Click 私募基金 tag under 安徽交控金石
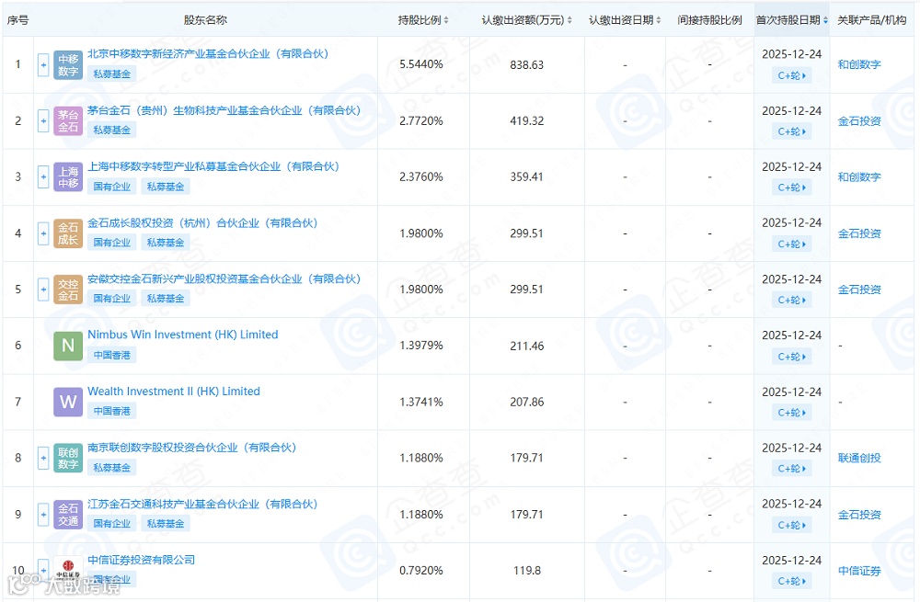The height and width of the screenshot is (602, 920). 166,299
